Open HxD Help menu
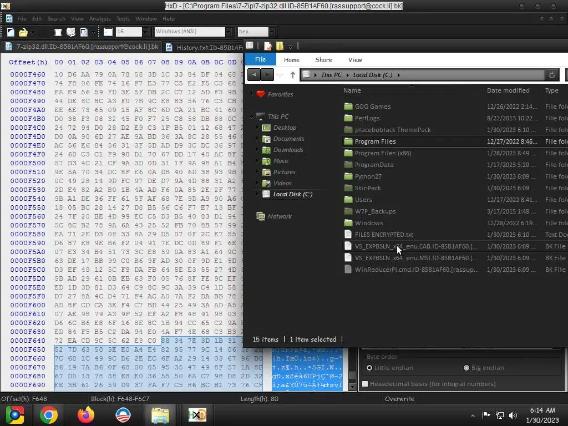Viewport: 568px width, 426px height. coord(169,18)
